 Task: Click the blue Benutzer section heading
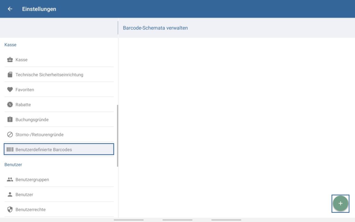click(x=13, y=164)
